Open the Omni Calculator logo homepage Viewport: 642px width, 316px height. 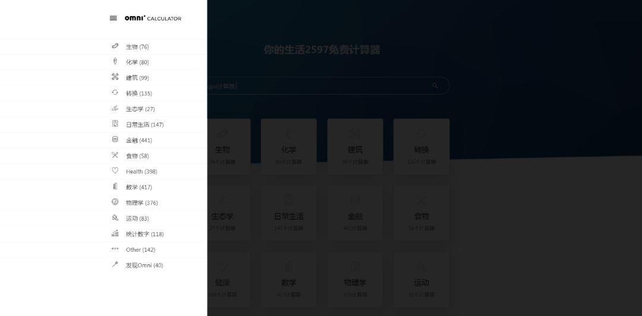[x=153, y=18]
